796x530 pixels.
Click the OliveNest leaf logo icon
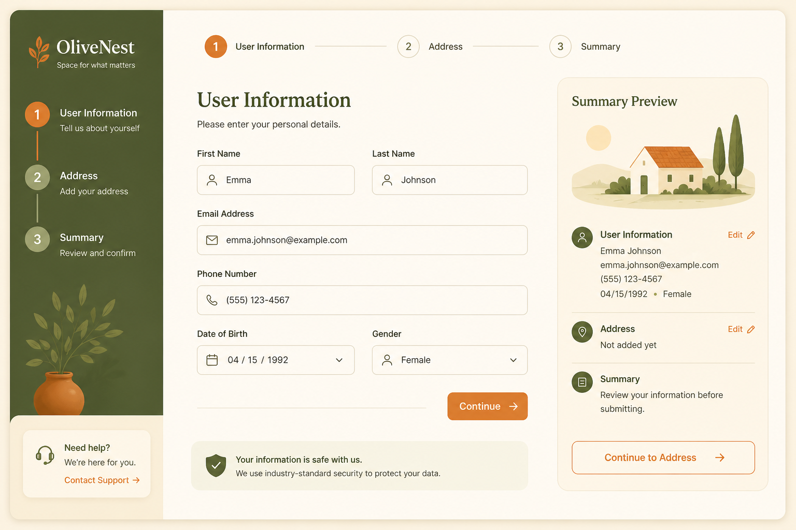coord(39,52)
